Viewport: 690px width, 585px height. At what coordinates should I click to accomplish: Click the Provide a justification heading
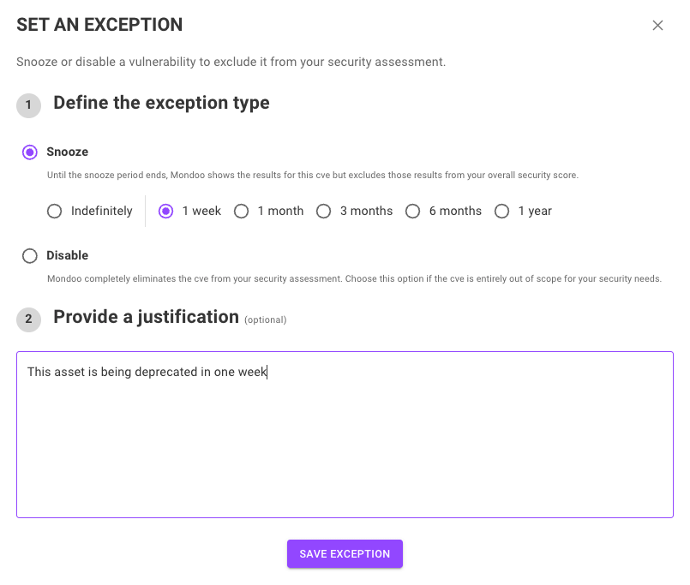(x=146, y=317)
